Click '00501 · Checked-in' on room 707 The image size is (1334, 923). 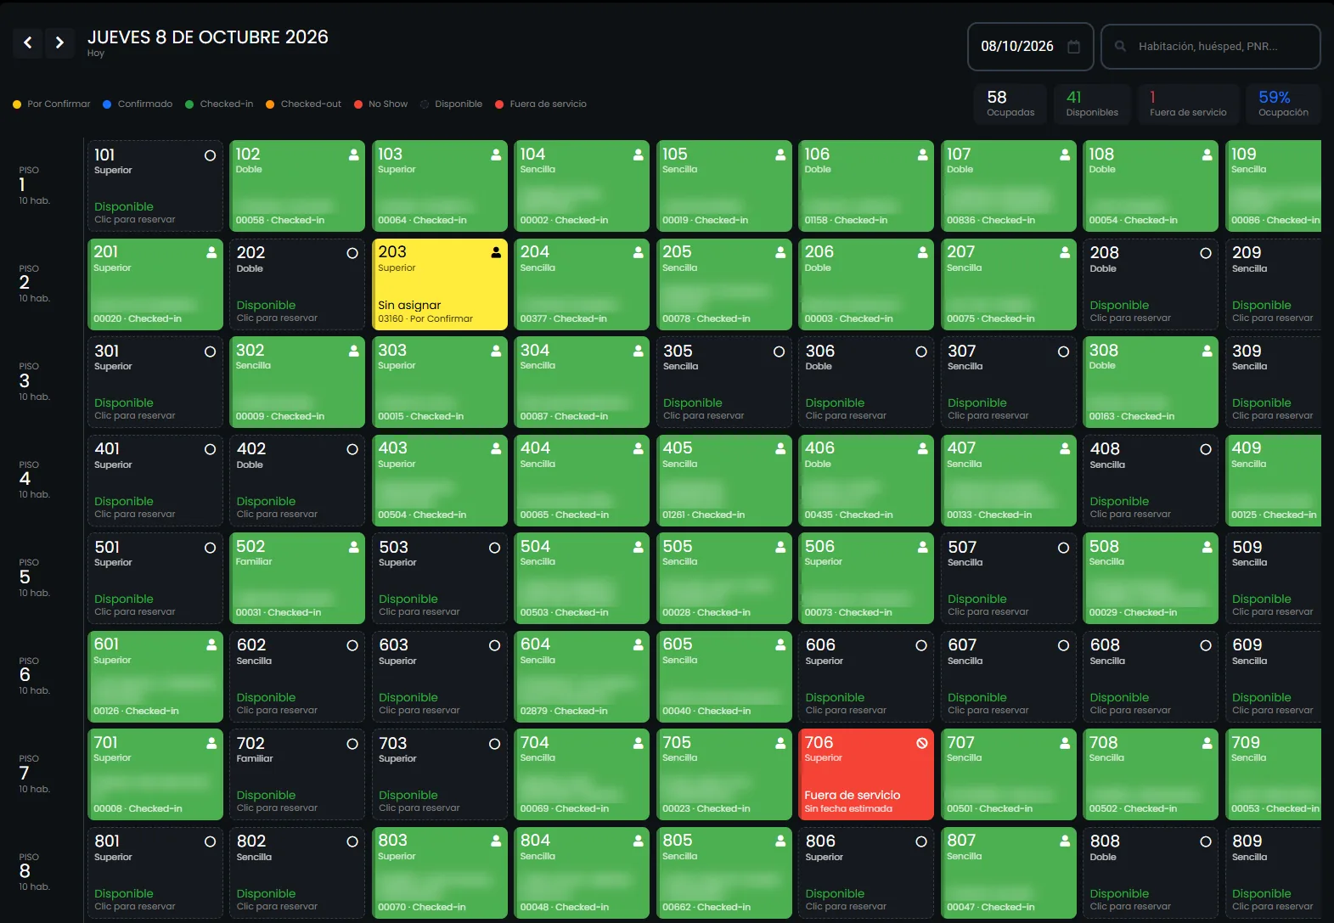(x=990, y=808)
